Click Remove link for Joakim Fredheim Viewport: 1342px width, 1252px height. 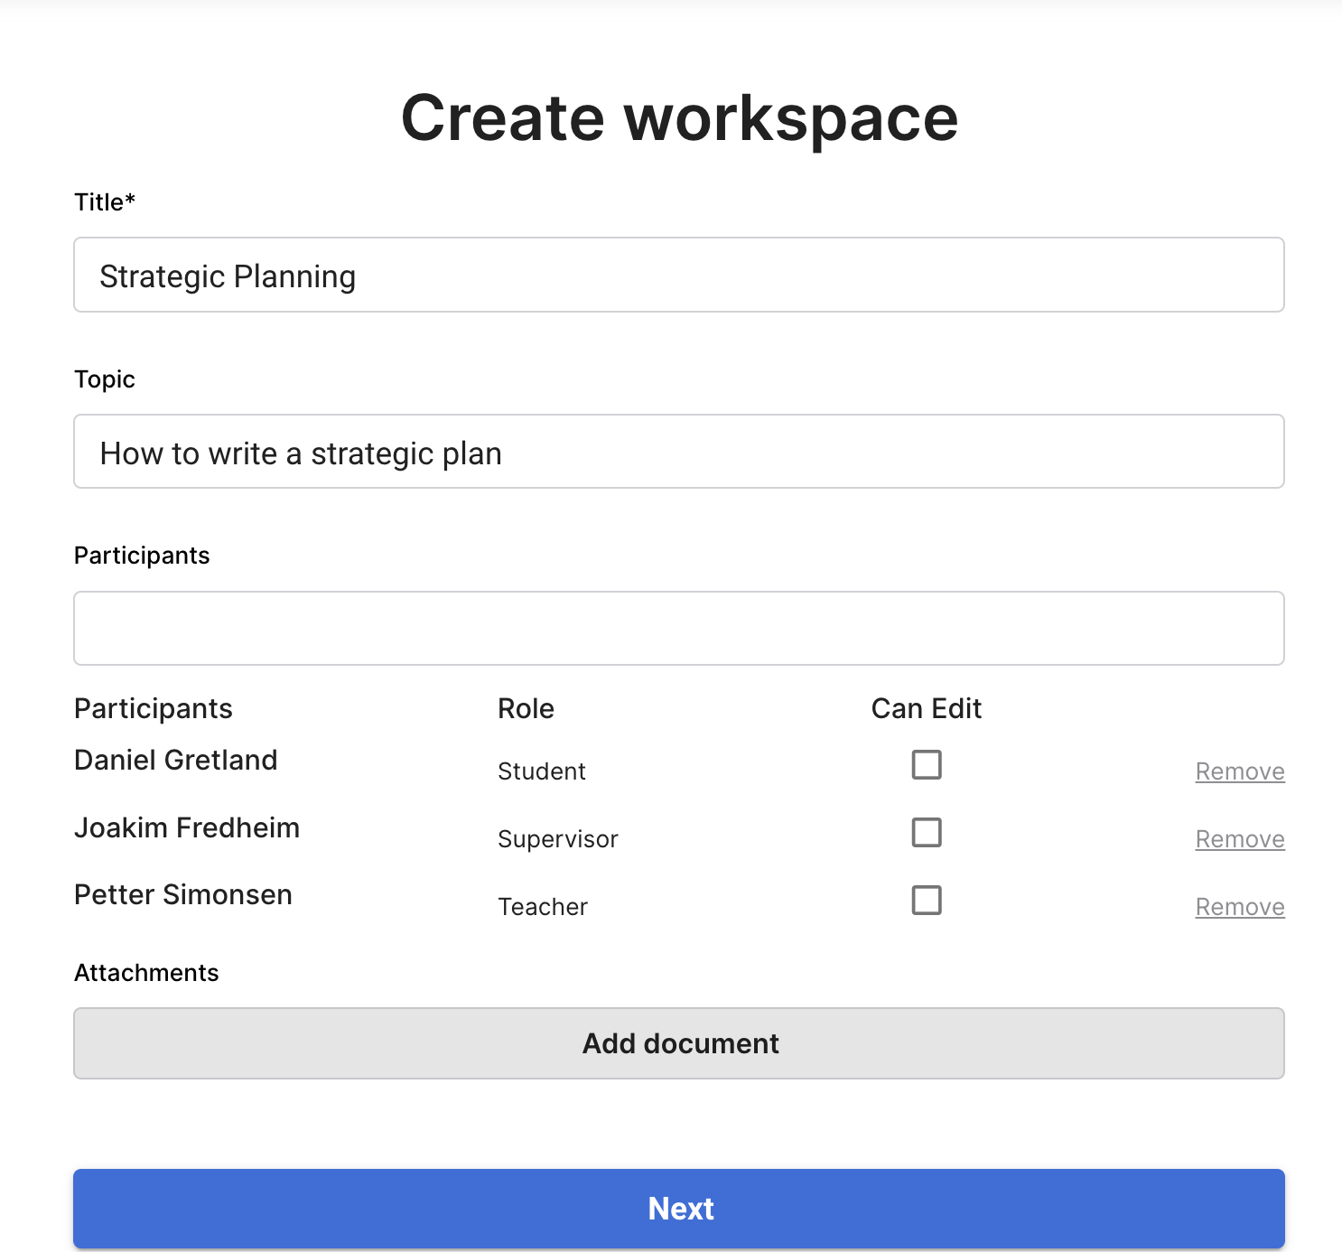pos(1239,839)
